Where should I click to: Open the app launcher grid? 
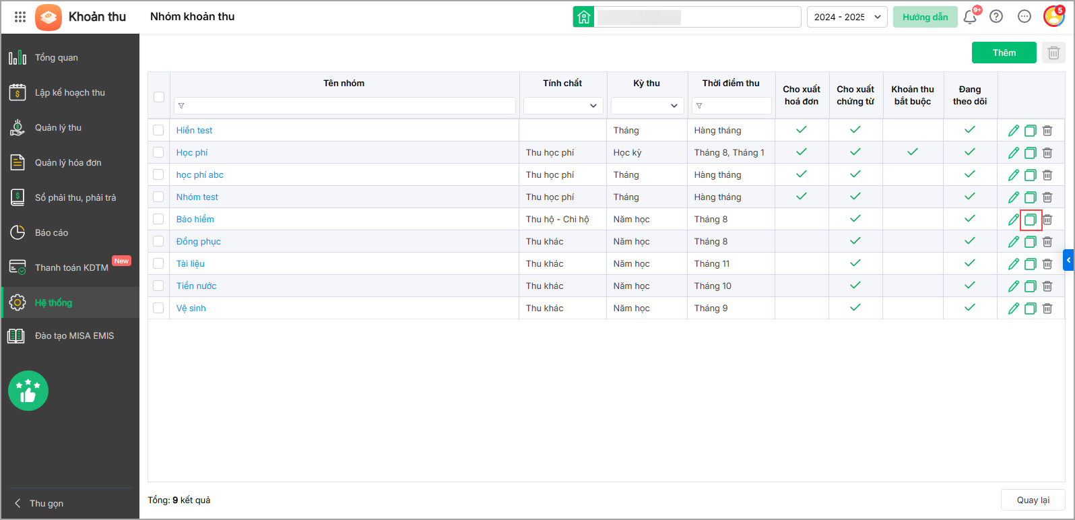coord(20,17)
